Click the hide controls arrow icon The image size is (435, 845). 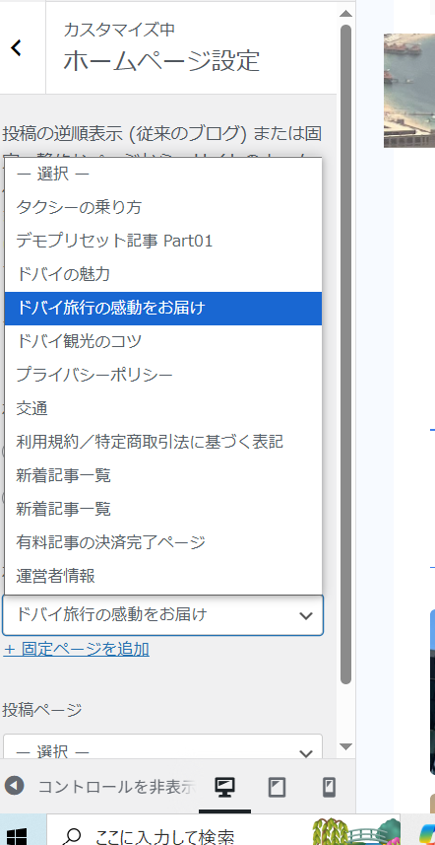coord(15,786)
